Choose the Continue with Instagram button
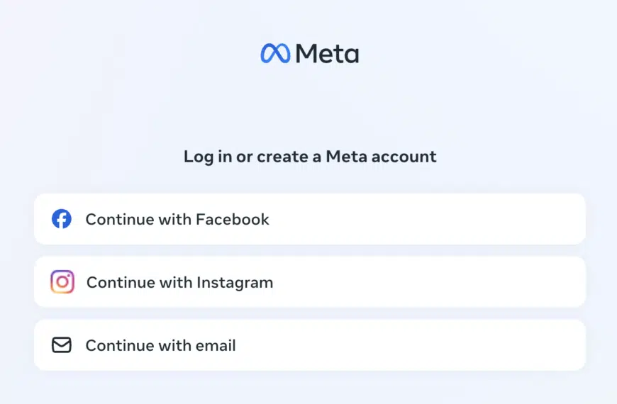The image size is (617, 404). (310, 282)
